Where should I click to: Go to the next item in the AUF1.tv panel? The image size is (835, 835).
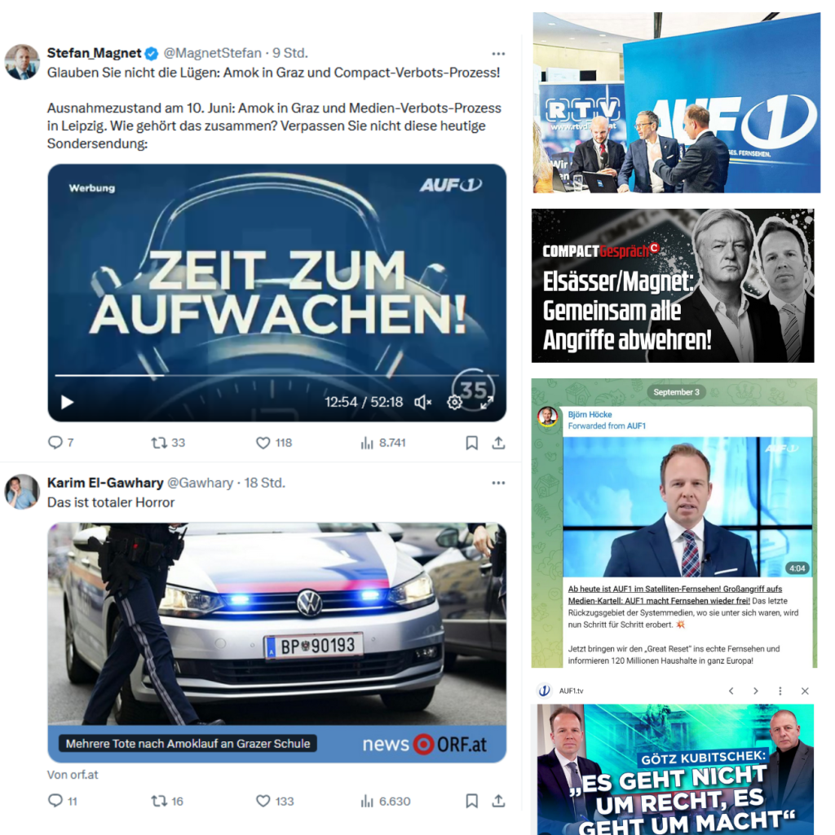pyautogui.click(x=756, y=691)
